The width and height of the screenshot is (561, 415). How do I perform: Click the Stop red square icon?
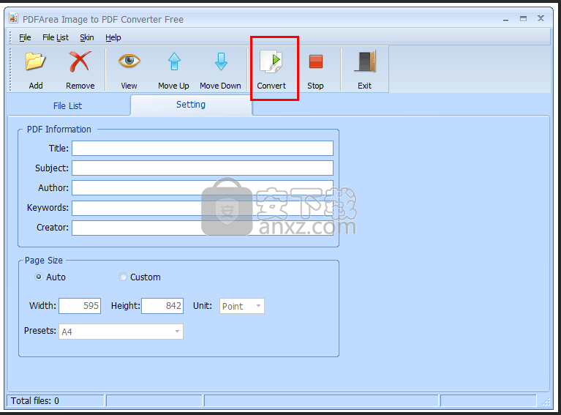[316, 61]
